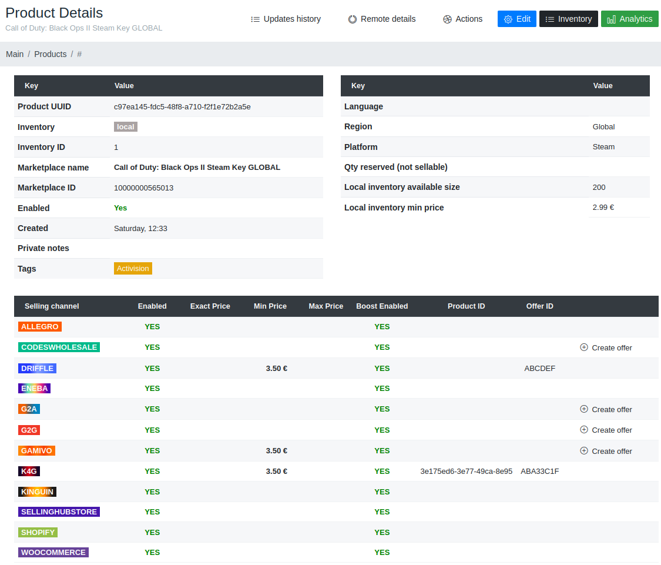Click DRIFFLE min price 3.50 €
The height and width of the screenshot is (565, 661).
[277, 369]
